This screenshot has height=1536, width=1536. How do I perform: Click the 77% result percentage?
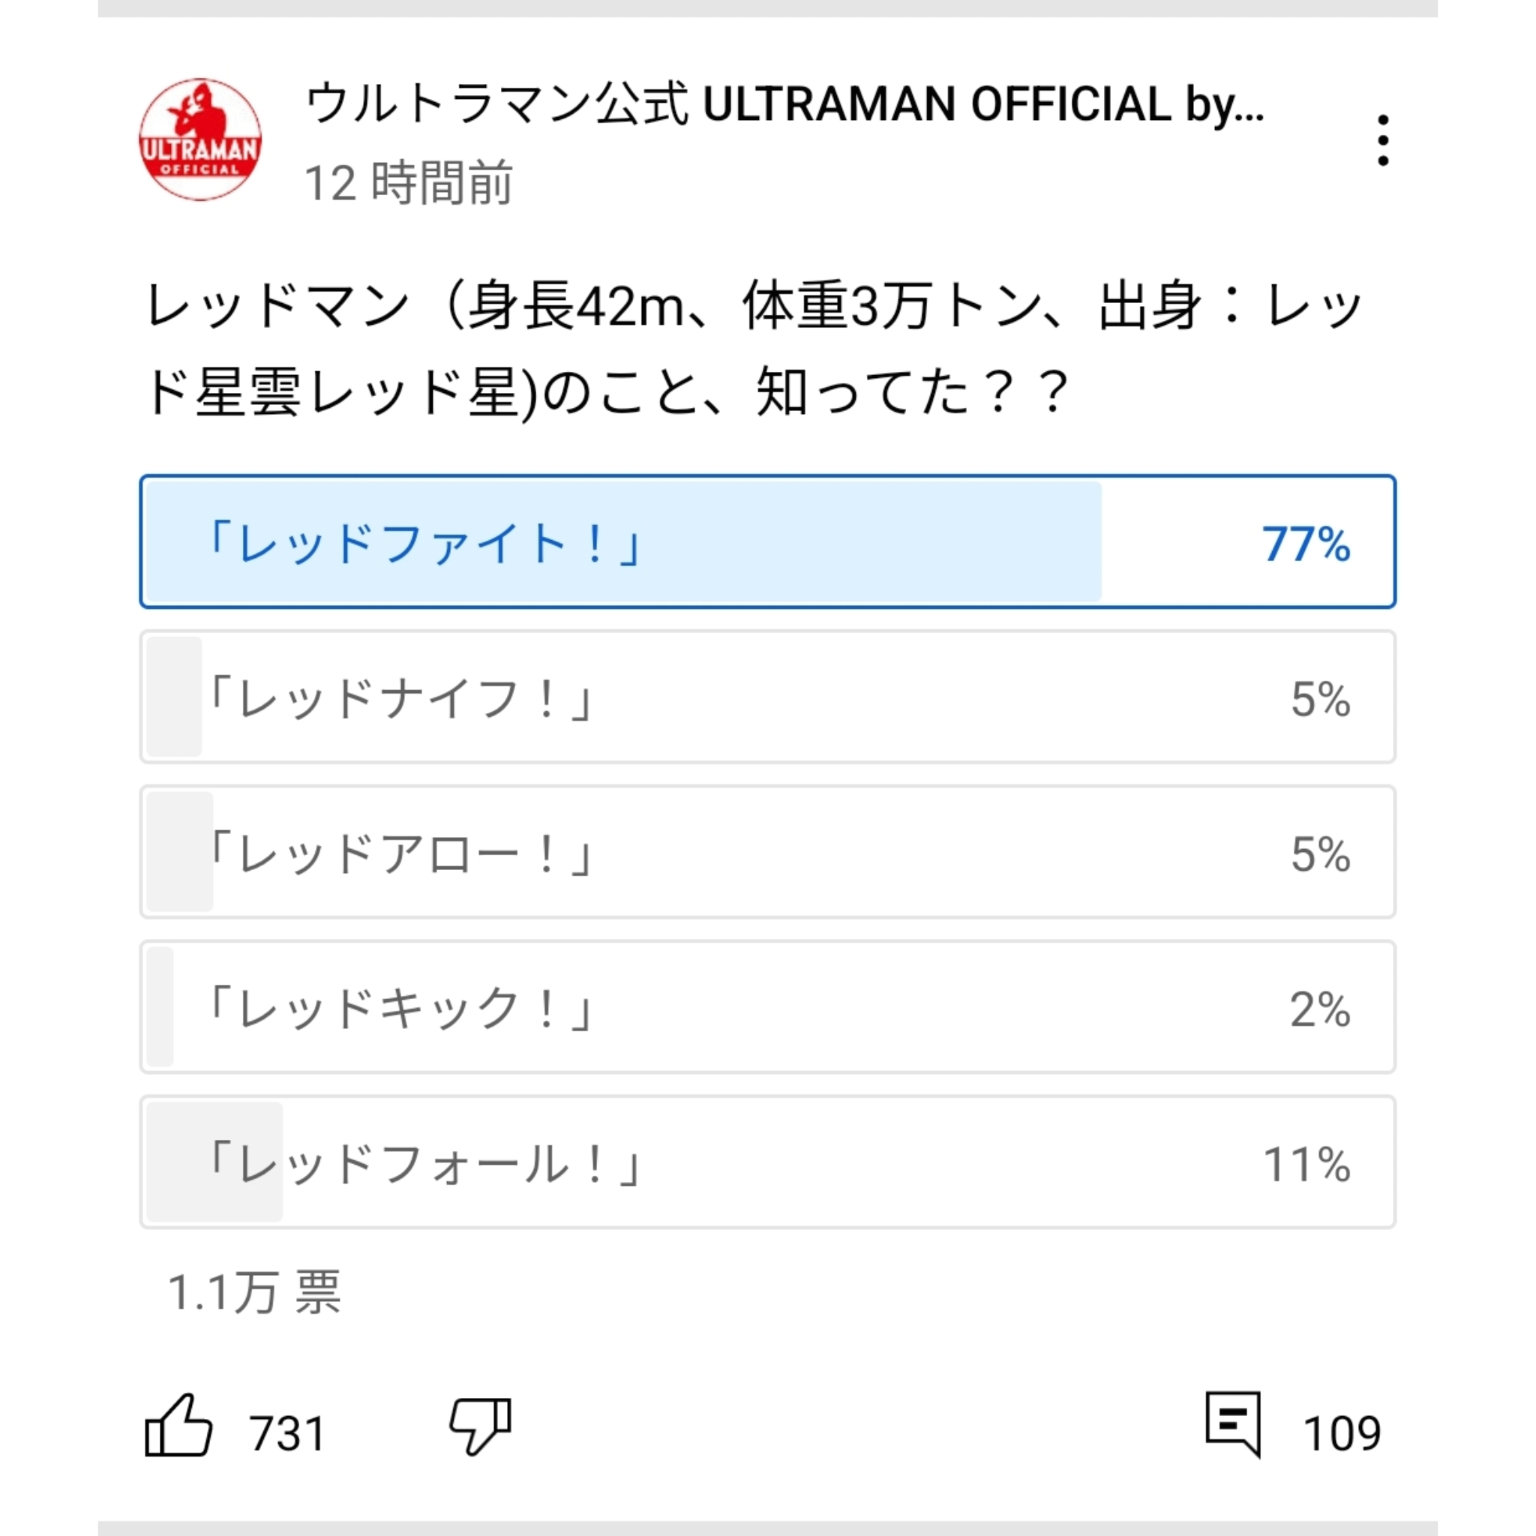coord(1306,544)
